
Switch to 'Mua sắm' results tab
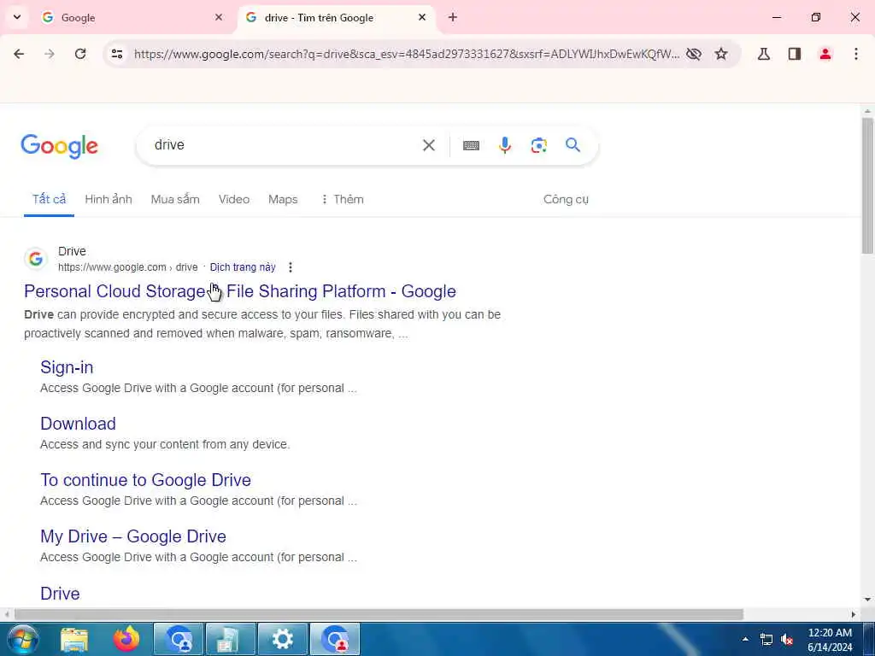(x=175, y=199)
